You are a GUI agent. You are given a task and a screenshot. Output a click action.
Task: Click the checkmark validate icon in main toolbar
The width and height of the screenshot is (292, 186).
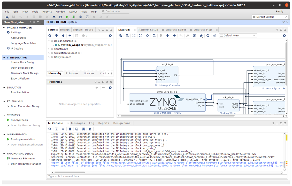60,17
